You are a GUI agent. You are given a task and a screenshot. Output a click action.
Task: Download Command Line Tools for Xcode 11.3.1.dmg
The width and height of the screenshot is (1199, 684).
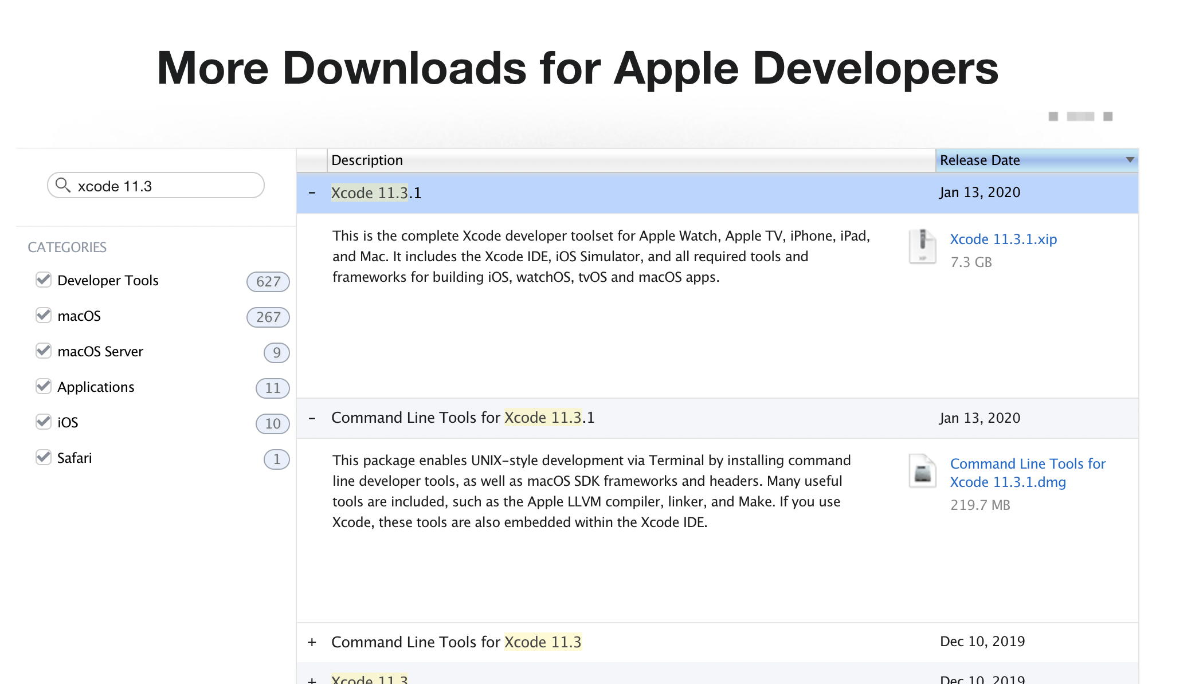click(1028, 473)
